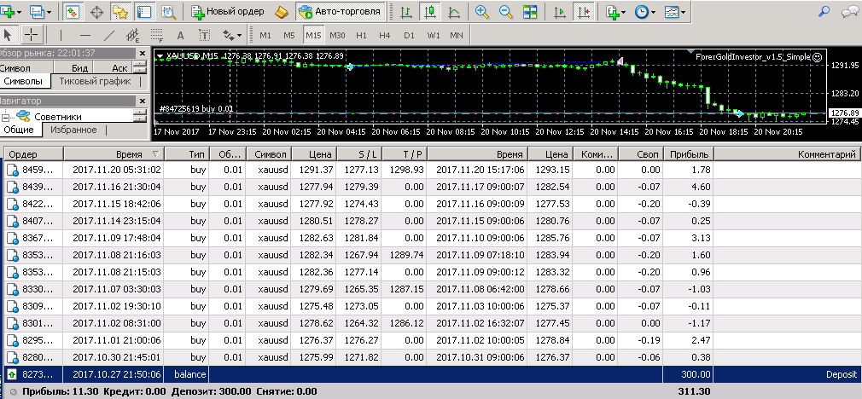
Task: Switch chart to line chart
Action: coord(455,11)
